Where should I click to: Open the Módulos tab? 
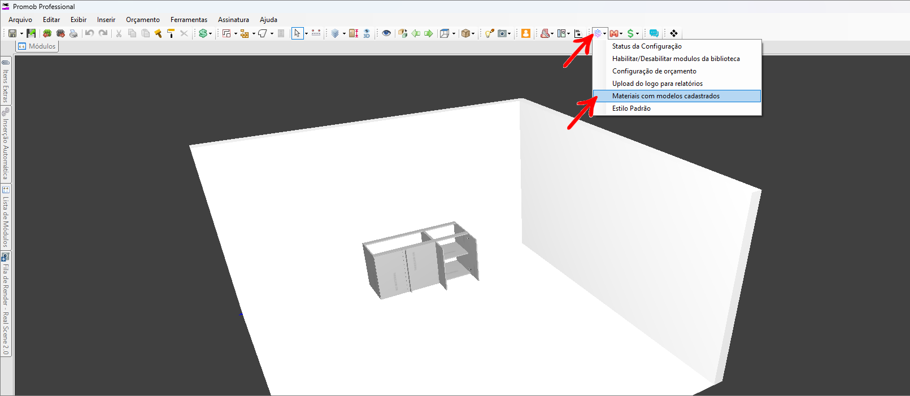coord(38,46)
